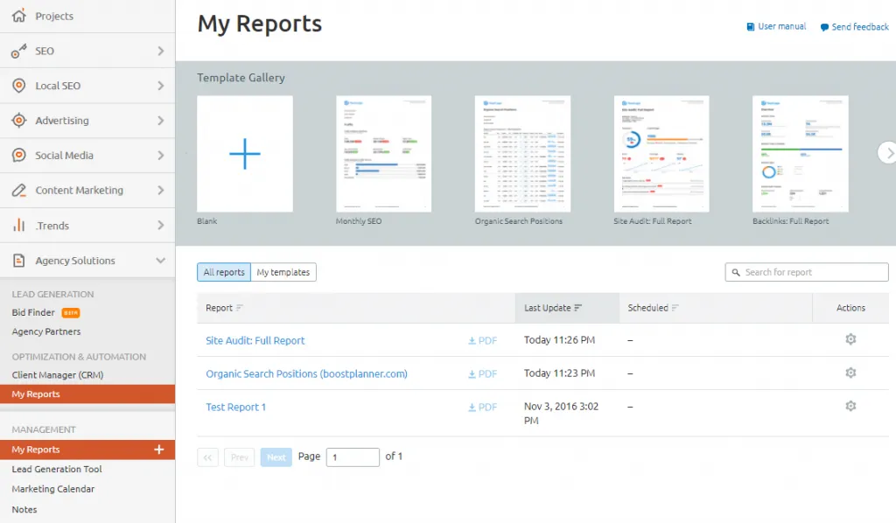Open Bid Finder in the sidebar
Viewport: 896px width, 523px height.
coord(34,312)
